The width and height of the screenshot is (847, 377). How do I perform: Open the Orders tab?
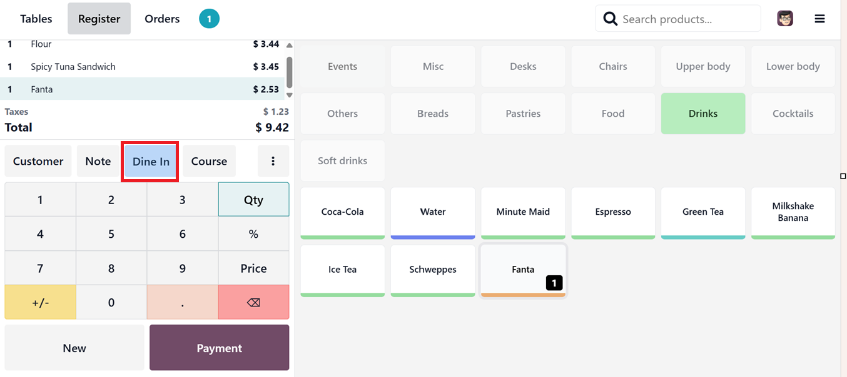(x=162, y=19)
